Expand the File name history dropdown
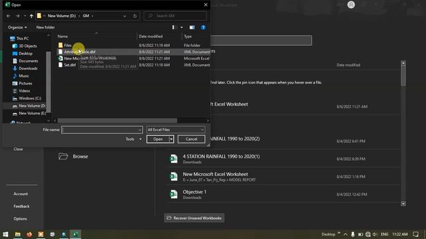 (x=140, y=130)
